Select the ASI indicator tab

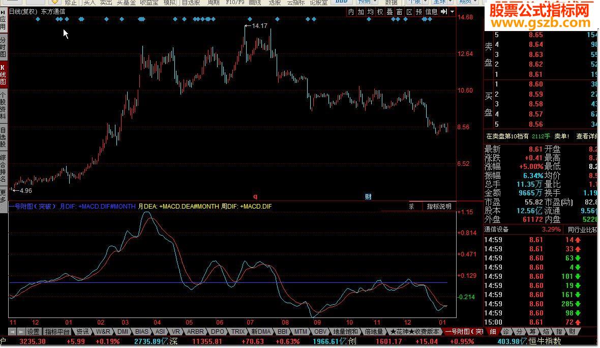[x=160, y=332]
